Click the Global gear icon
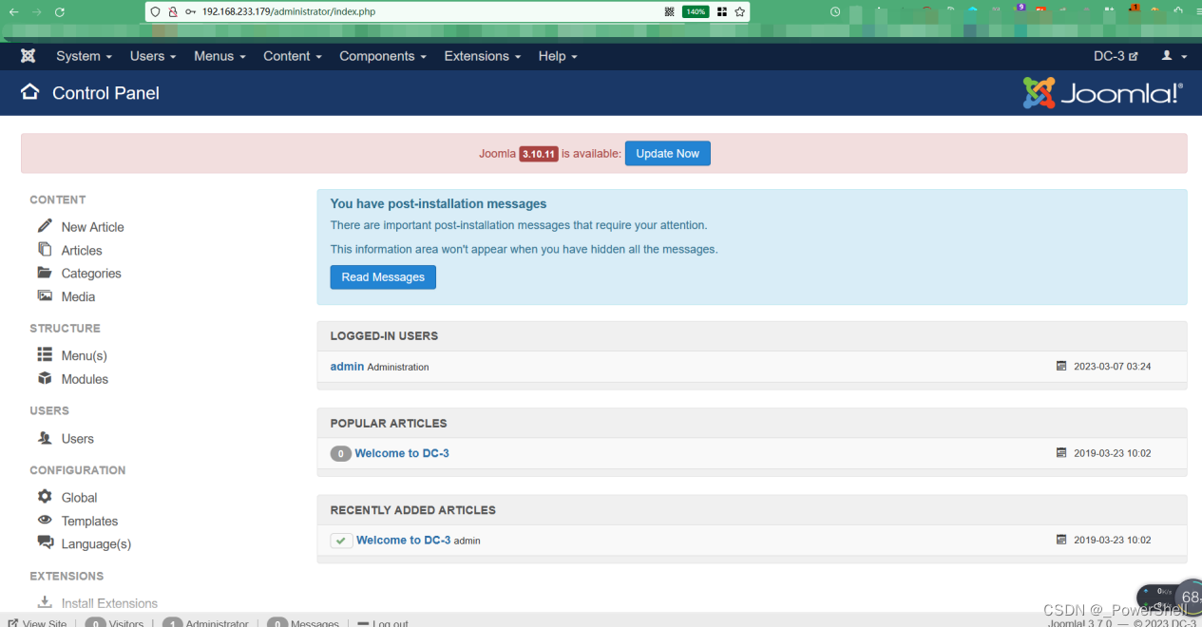The width and height of the screenshot is (1202, 627). 45,497
